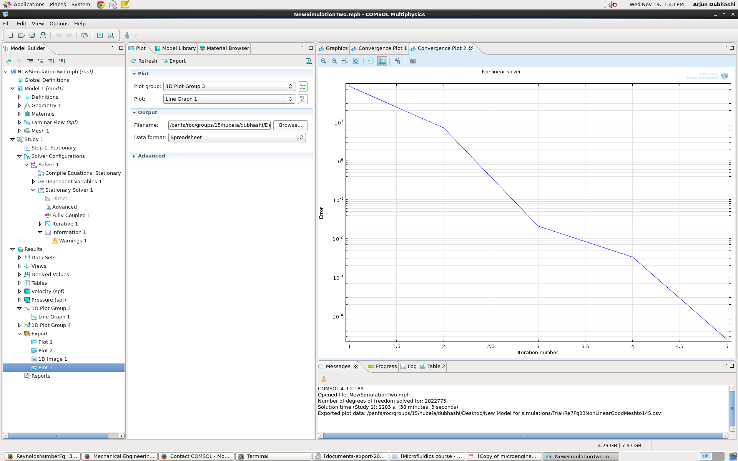Expand the Advanced section
Viewport: 738px width, 461px height.
click(x=151, y=156)
